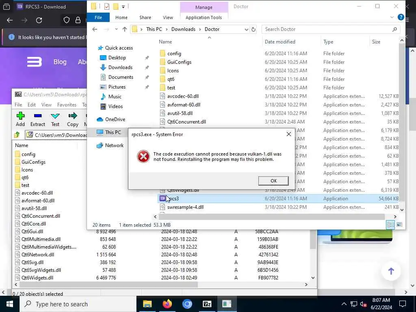Go up one folder in 7-Zip
This screenshot has width=416, height=312.
coord(17,135)
